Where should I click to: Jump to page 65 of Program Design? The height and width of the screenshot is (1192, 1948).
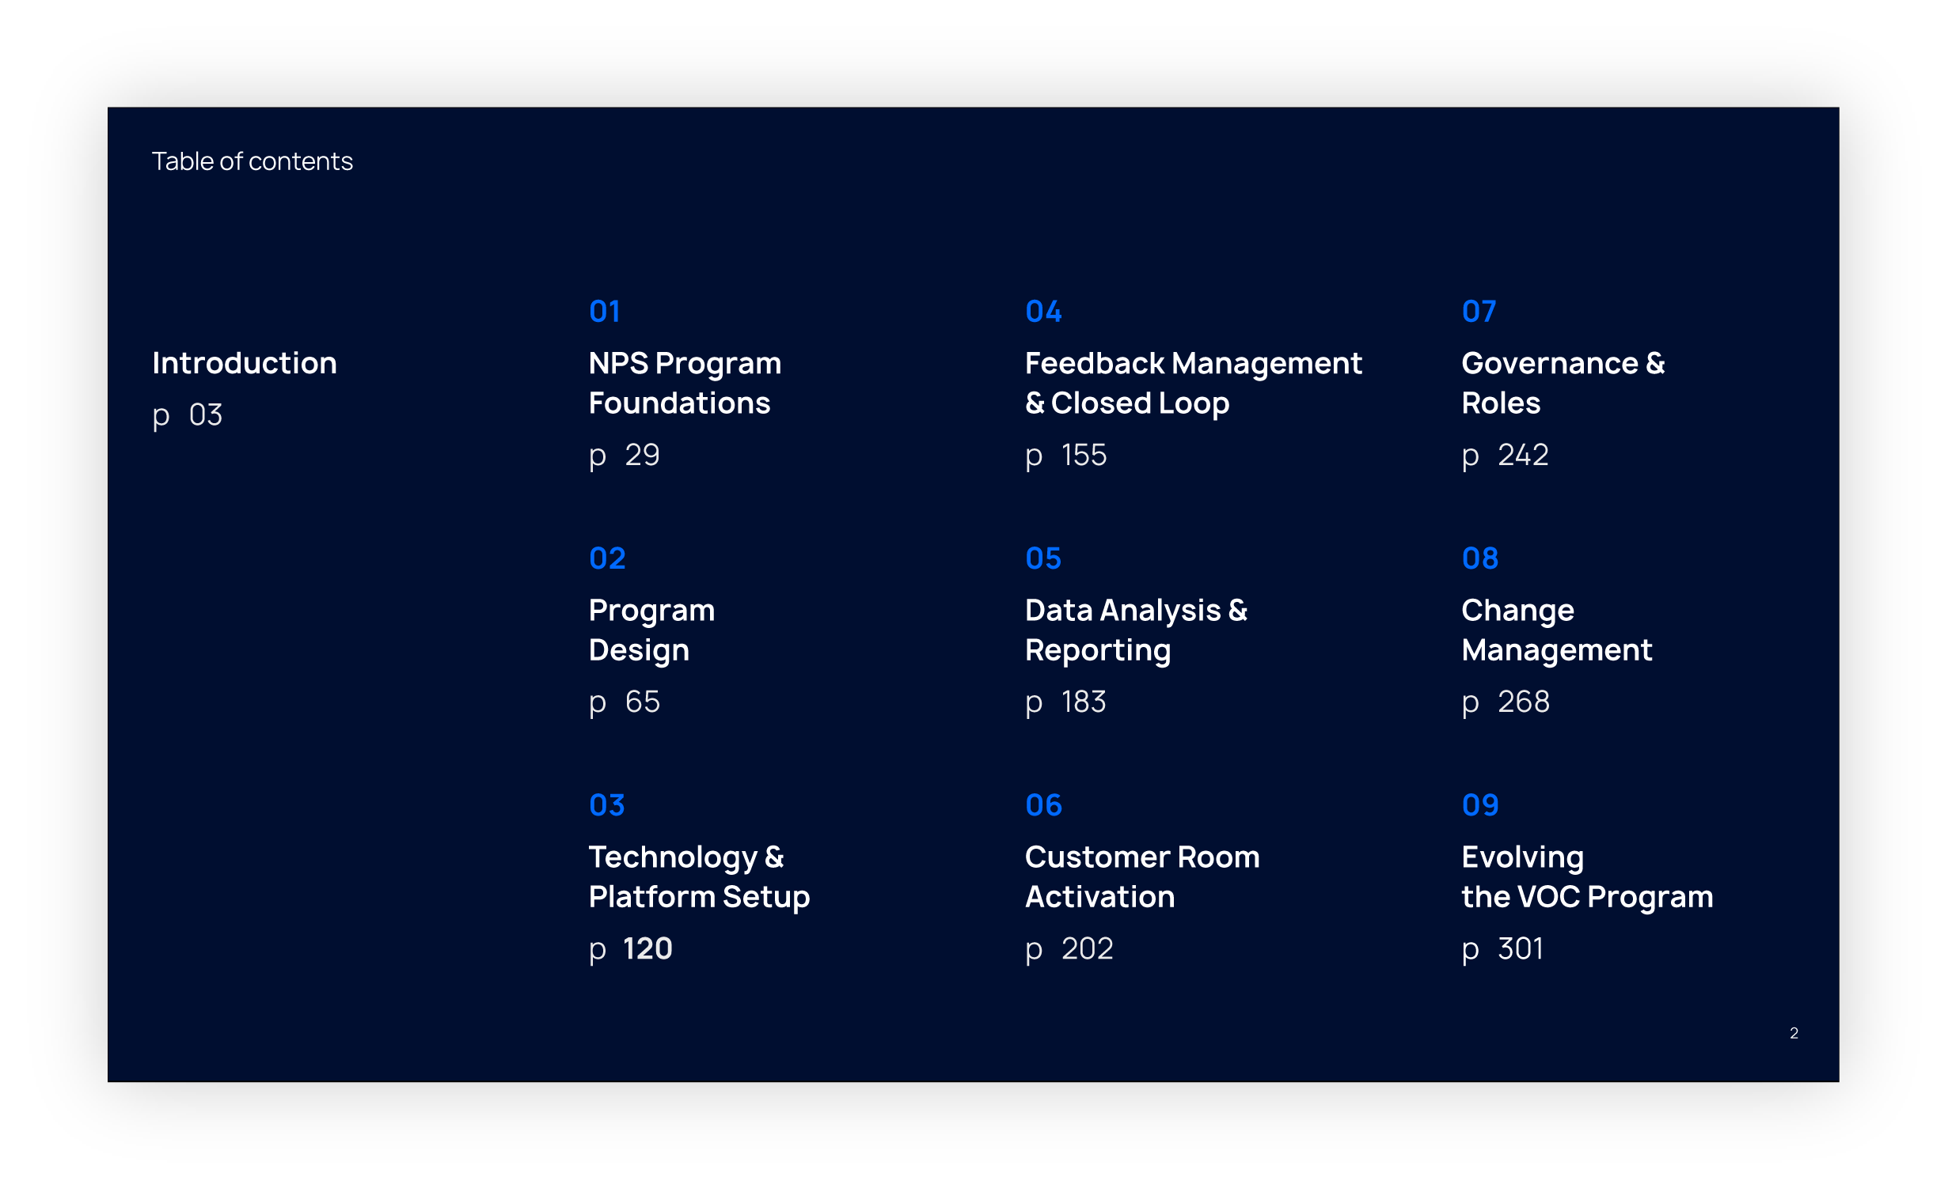[x=642, y=702]
